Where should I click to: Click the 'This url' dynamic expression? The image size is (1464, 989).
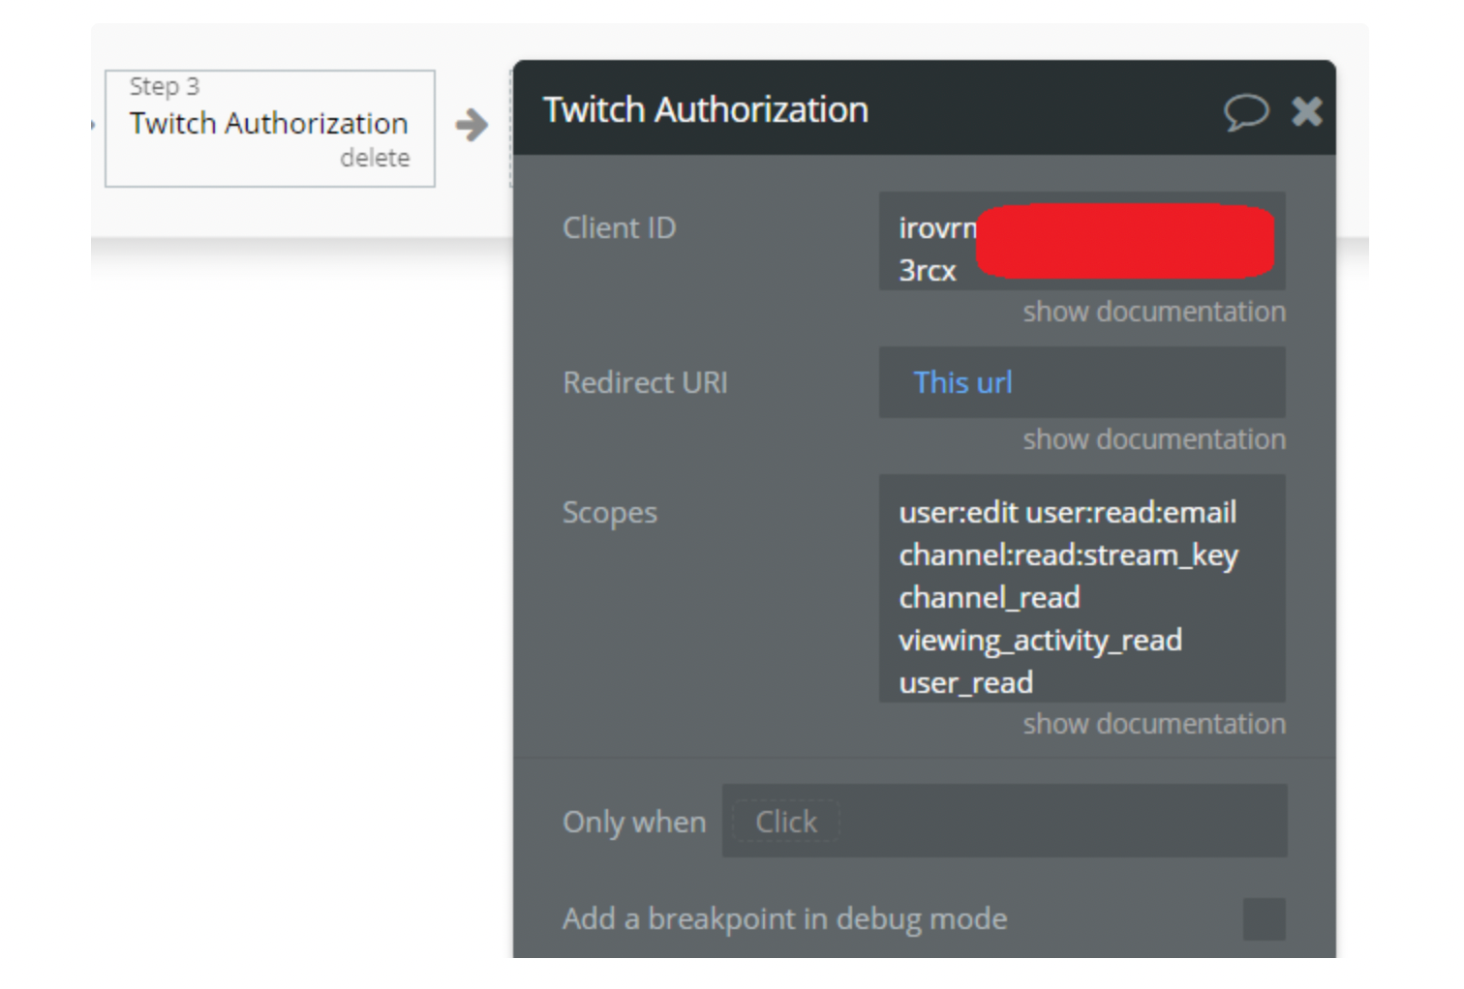coord(962,382)
